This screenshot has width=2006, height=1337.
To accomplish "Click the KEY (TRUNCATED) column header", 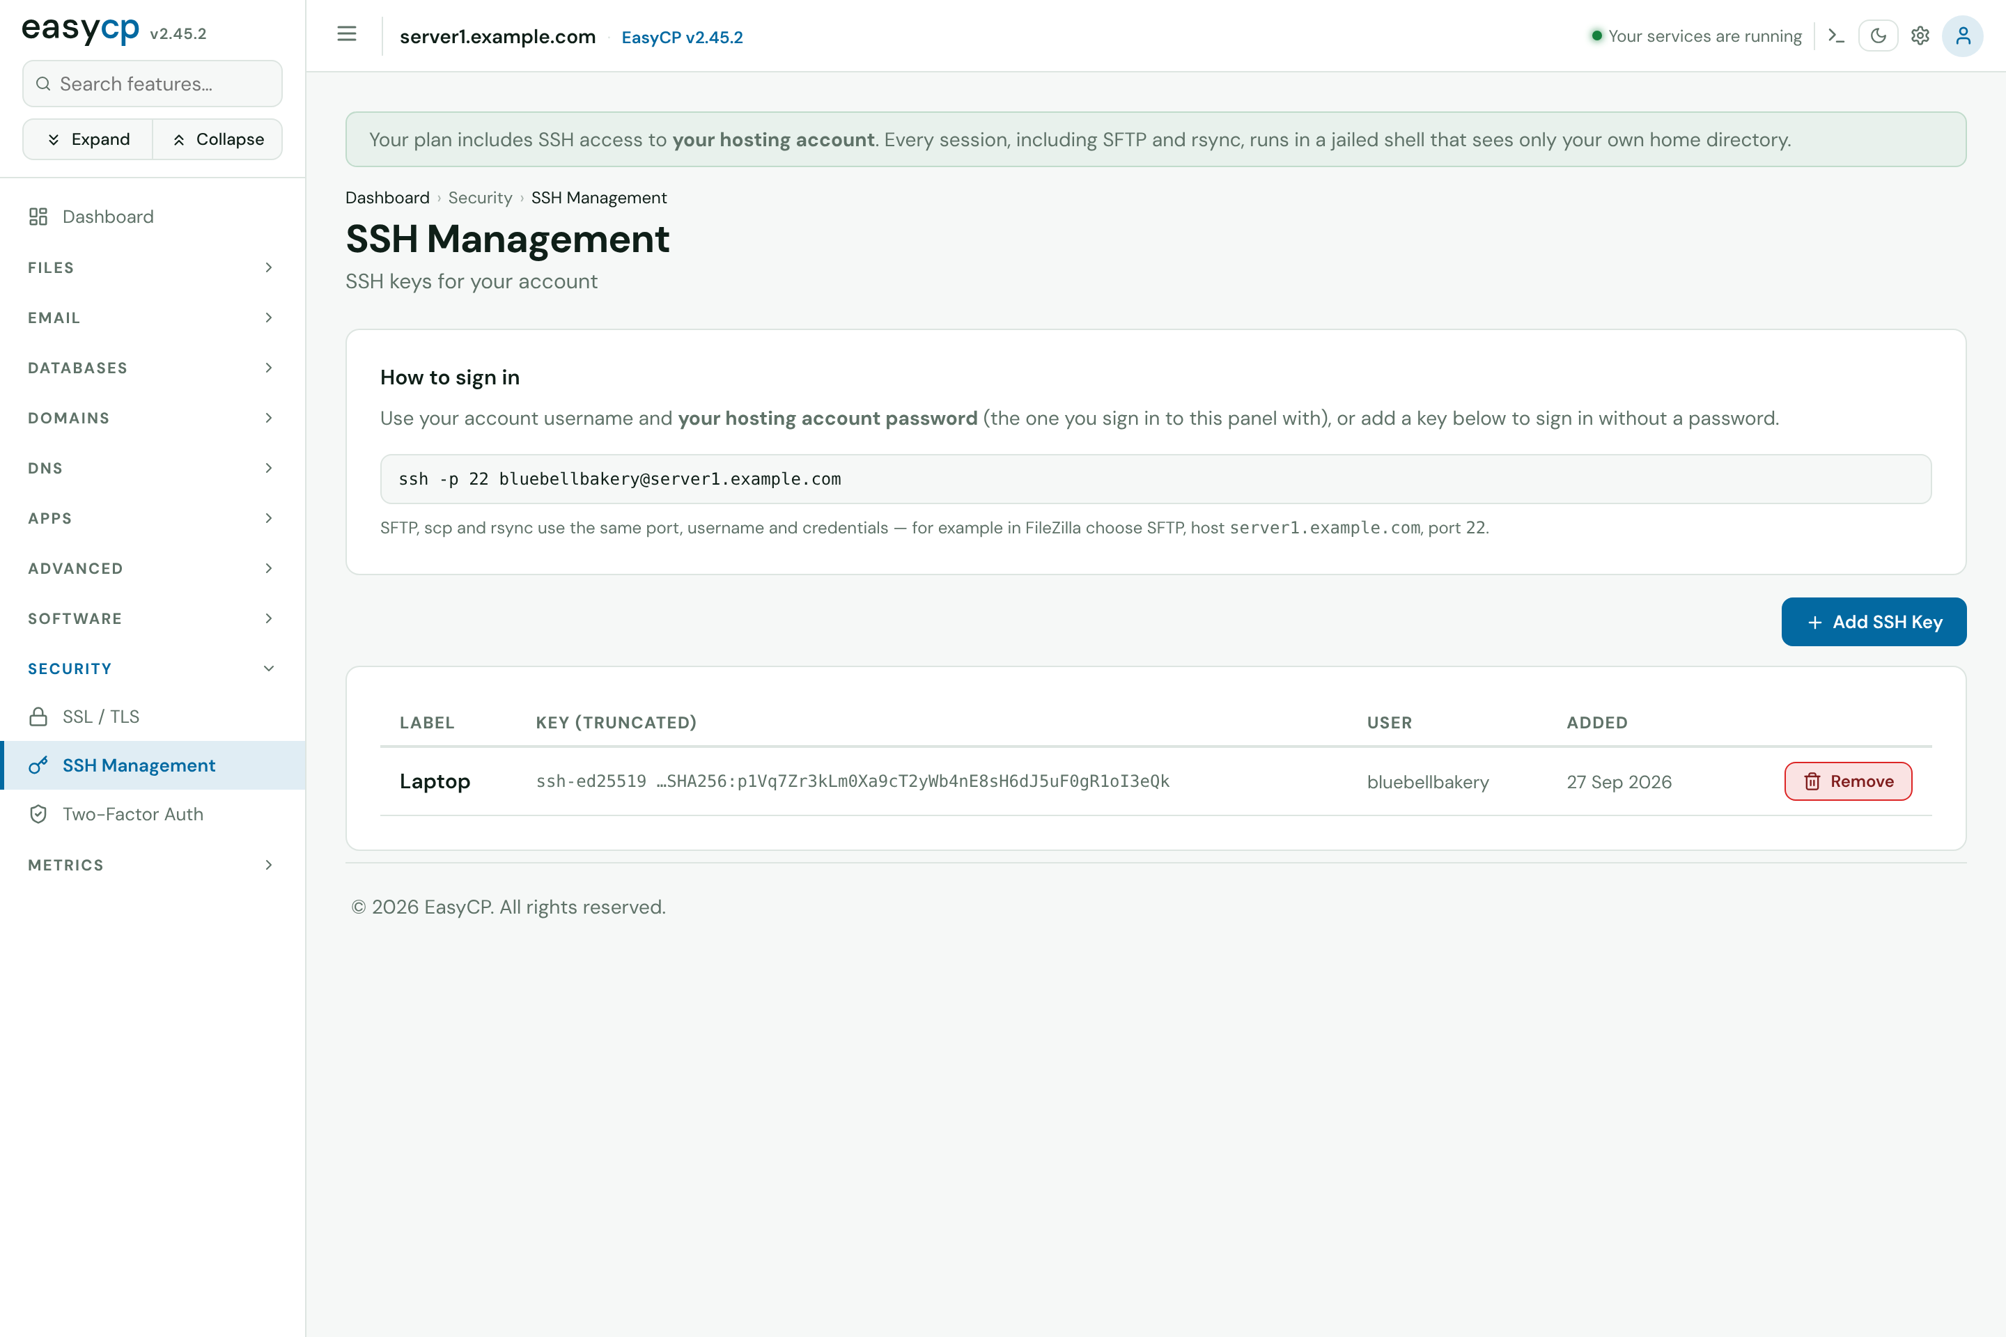I will pos(616,723).
